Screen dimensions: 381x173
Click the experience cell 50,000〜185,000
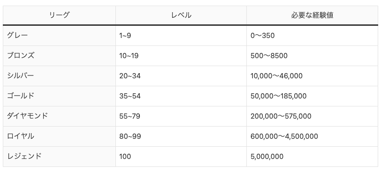coord(312,96)
